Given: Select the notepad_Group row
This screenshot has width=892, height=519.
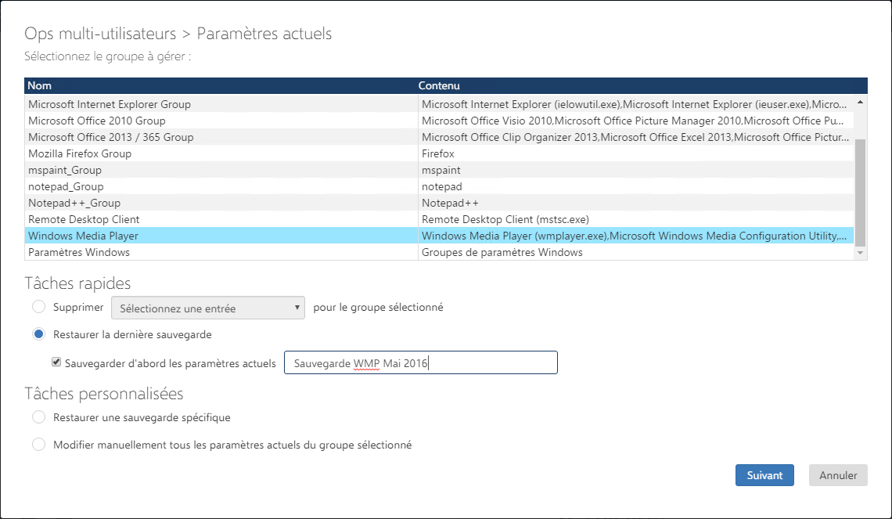Looking at the screenshot, I should 439,186.
